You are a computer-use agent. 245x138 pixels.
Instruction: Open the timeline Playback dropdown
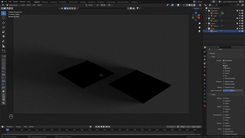coord(10,127)
